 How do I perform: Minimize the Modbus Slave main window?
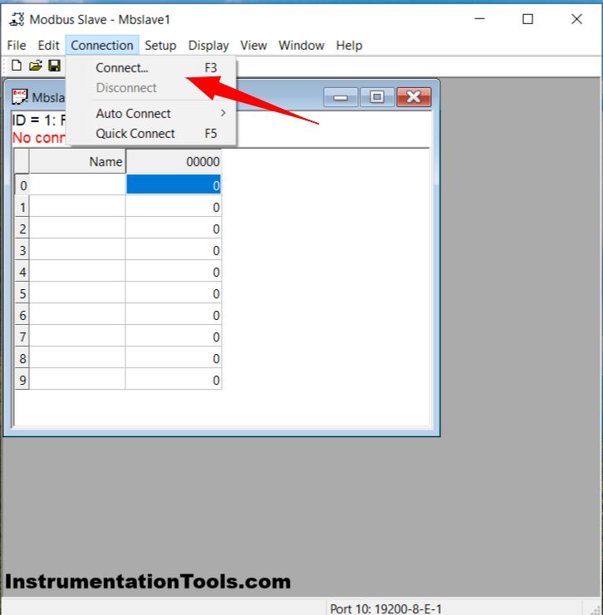(x=479, y=19)
